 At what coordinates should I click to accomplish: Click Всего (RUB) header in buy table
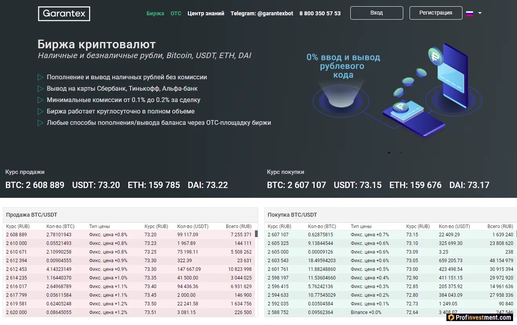tap(501, 226)
